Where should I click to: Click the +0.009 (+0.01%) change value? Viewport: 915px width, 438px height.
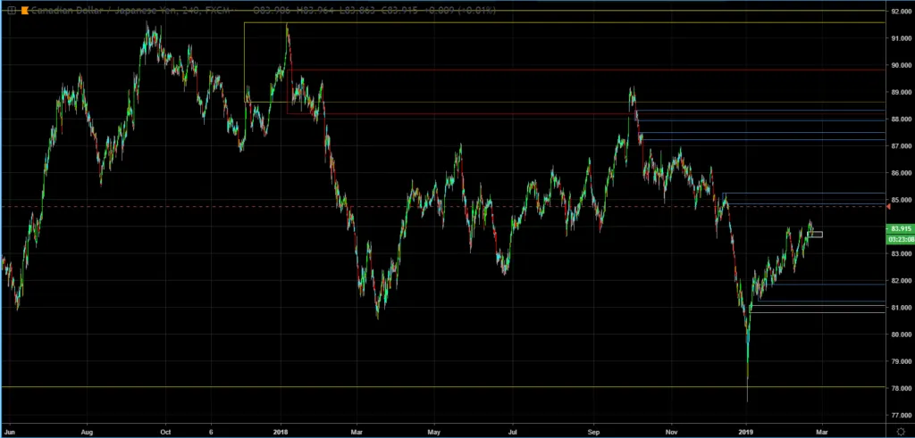[x=459, y=11]
